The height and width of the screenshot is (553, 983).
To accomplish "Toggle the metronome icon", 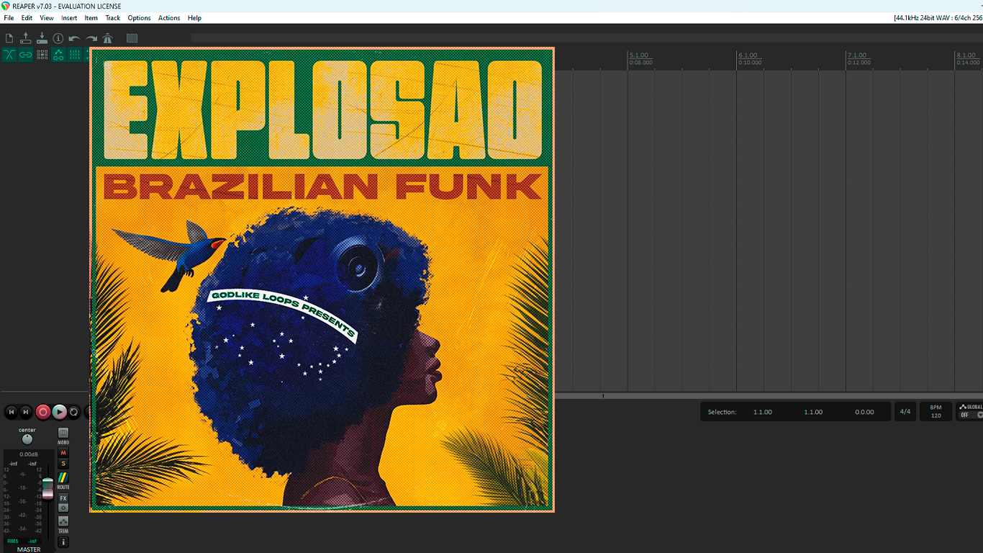I will pos(108,38).
